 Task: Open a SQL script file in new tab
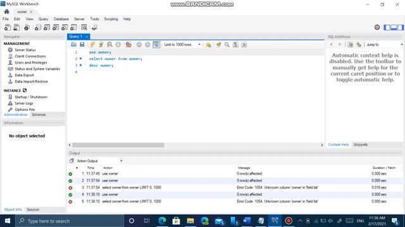(16, 27)
